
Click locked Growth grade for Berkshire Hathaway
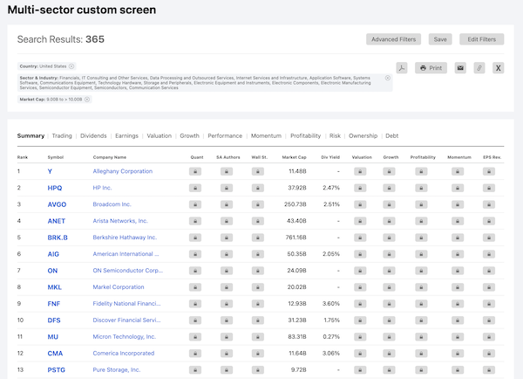(x=389, y=238)
